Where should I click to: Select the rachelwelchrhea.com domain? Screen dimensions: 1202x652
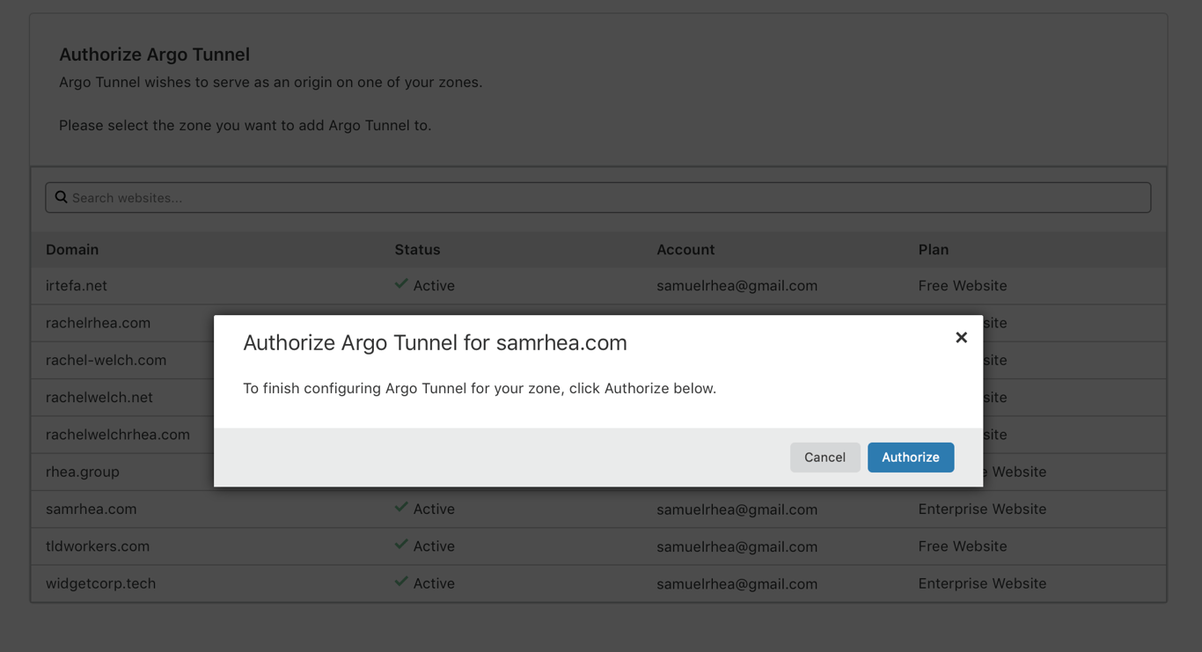(x=118, y=435)
